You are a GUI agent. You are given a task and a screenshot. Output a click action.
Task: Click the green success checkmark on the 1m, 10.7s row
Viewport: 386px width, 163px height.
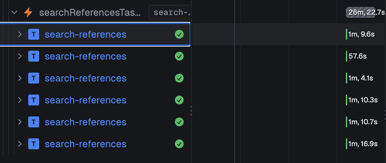[179, 122]
